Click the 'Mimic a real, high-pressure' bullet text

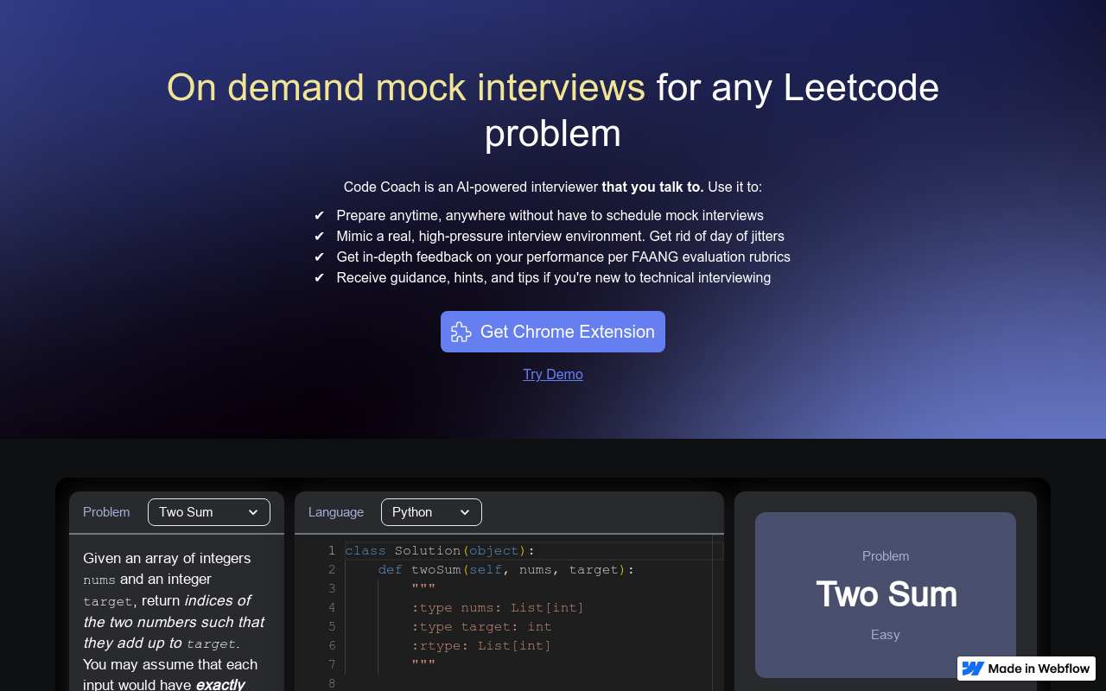point(561,236)
